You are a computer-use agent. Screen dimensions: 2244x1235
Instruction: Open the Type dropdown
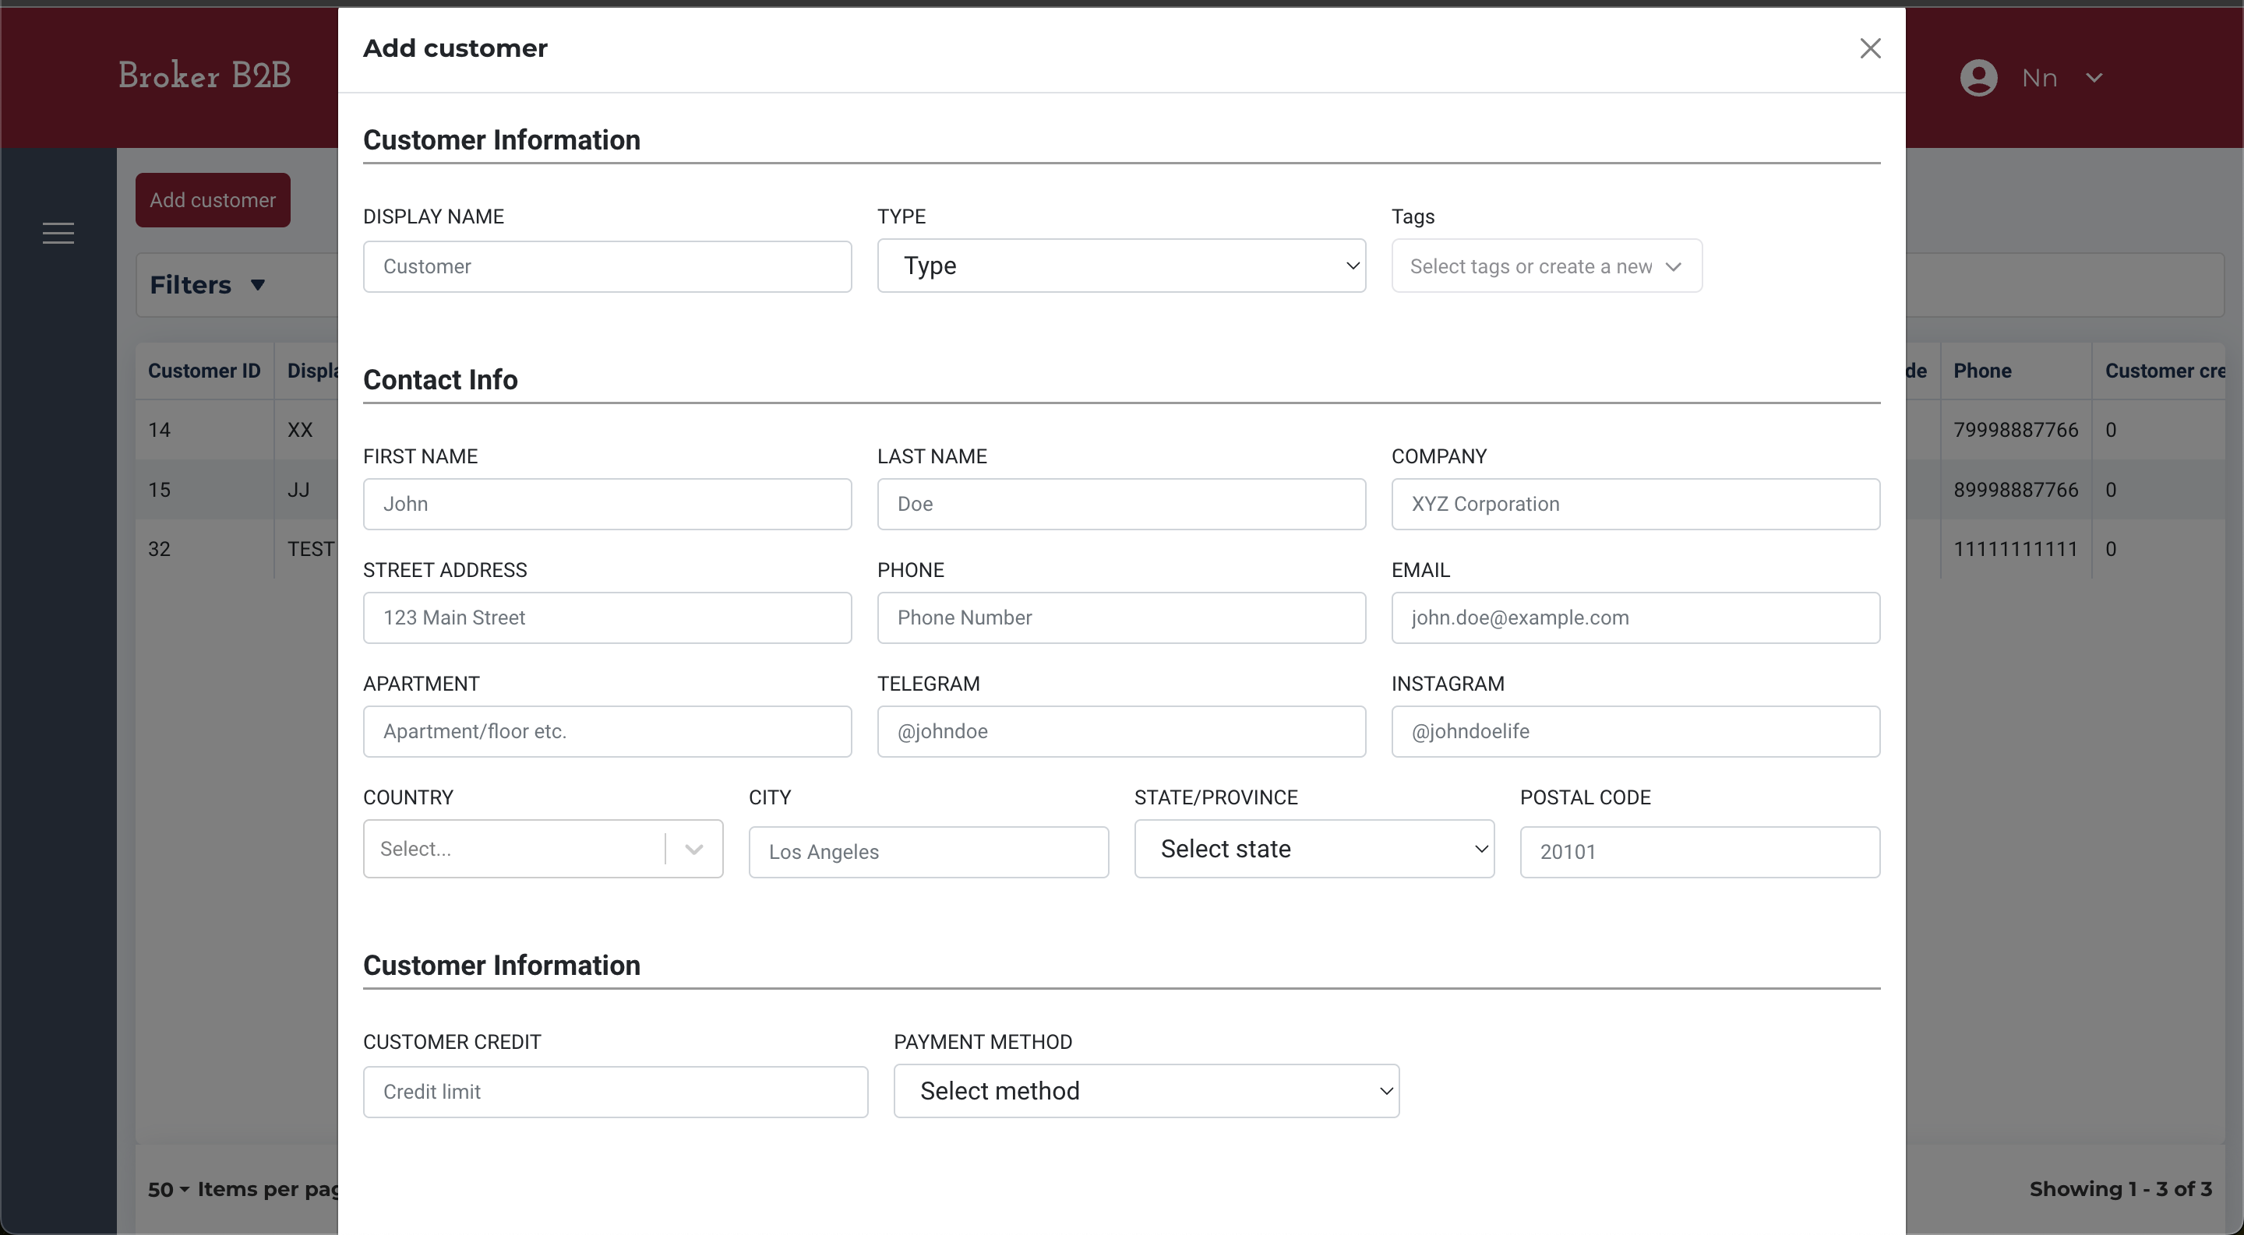1120,266
